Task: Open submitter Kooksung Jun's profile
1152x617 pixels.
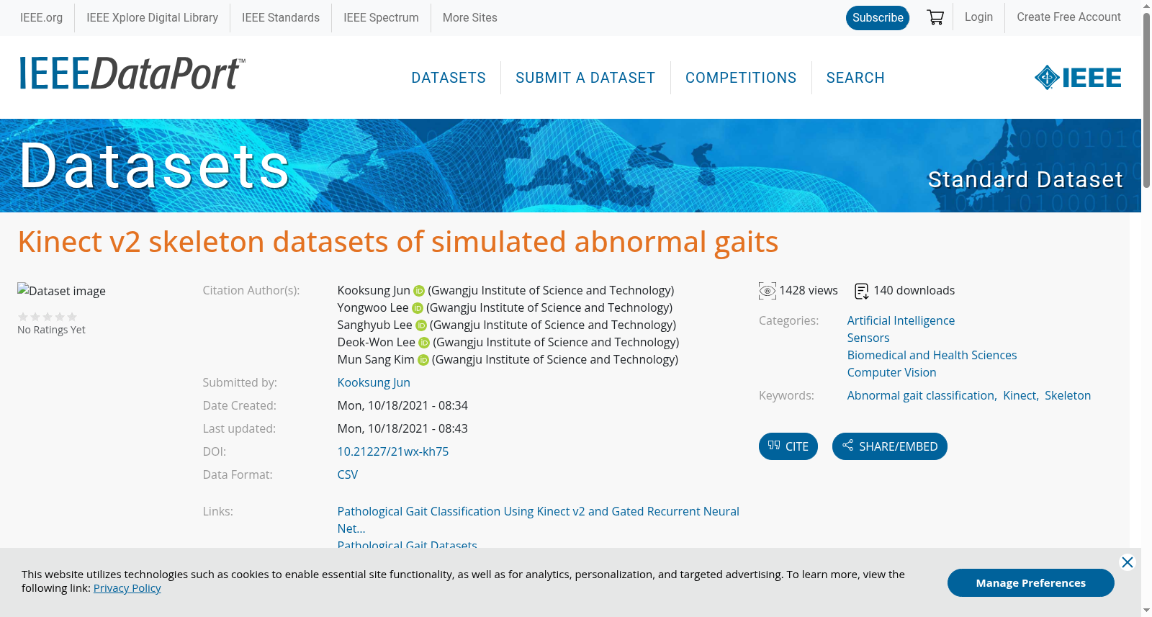Action: click(374, 383)
